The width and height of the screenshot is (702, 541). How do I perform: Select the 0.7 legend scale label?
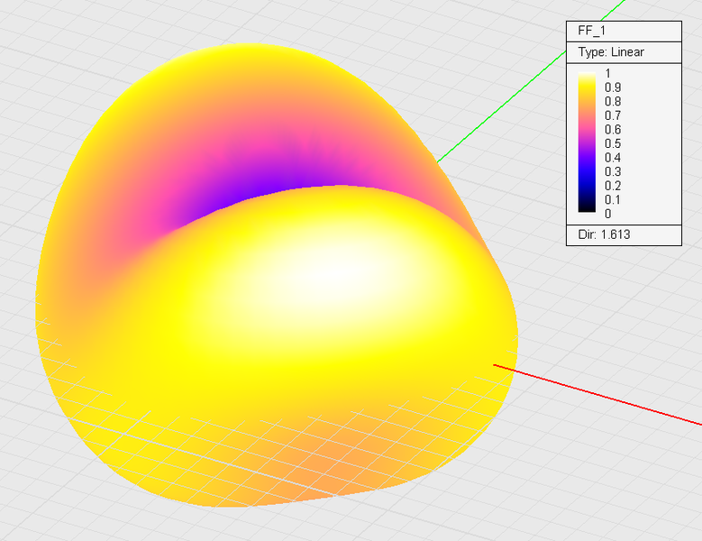pos(613,115)
